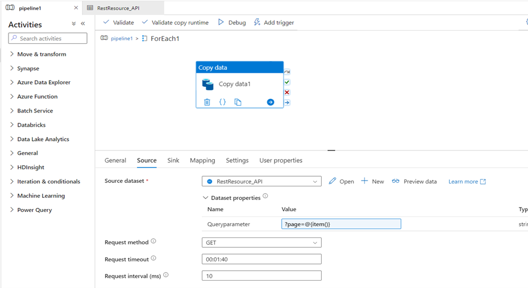The image size is (528, 288).
Task: Switch to the Sink tab
Action: [x=173, y=161]
